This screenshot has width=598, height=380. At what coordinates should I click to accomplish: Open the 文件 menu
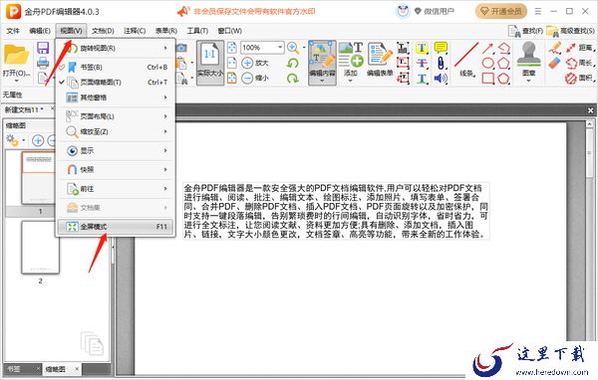coord(13,31)
